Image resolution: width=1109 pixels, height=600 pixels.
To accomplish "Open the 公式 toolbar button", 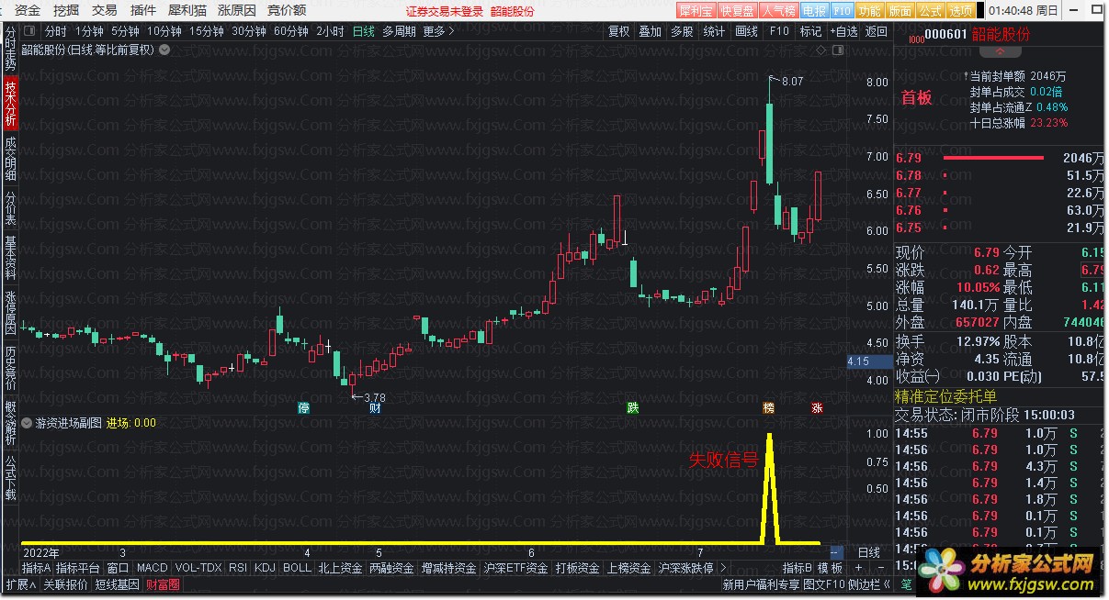I will [x=931, y=11].
